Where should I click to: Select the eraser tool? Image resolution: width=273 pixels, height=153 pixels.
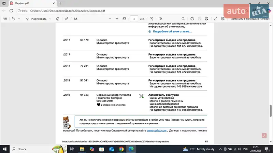pos(57,19)
